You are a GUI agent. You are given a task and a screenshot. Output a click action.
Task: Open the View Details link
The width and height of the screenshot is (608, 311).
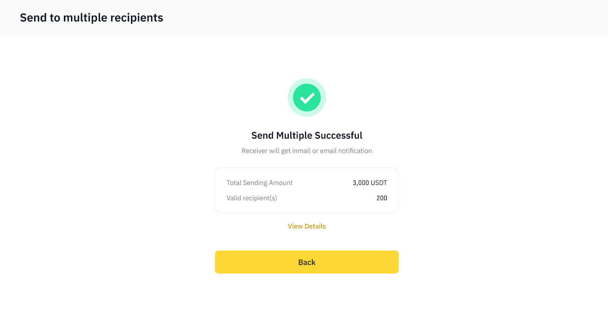[307, 226]
